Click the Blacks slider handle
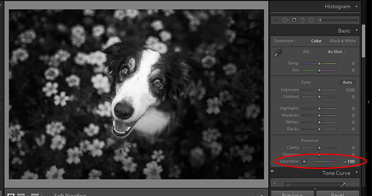Viewport: 372px width, 196px height. point(319,129)
